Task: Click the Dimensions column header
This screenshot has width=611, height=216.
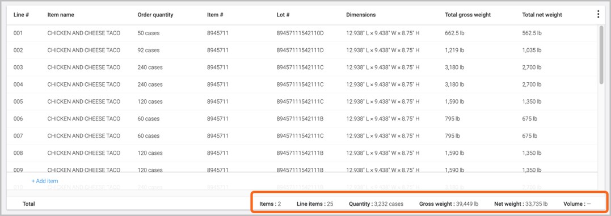Action: (x=361, y=15)
